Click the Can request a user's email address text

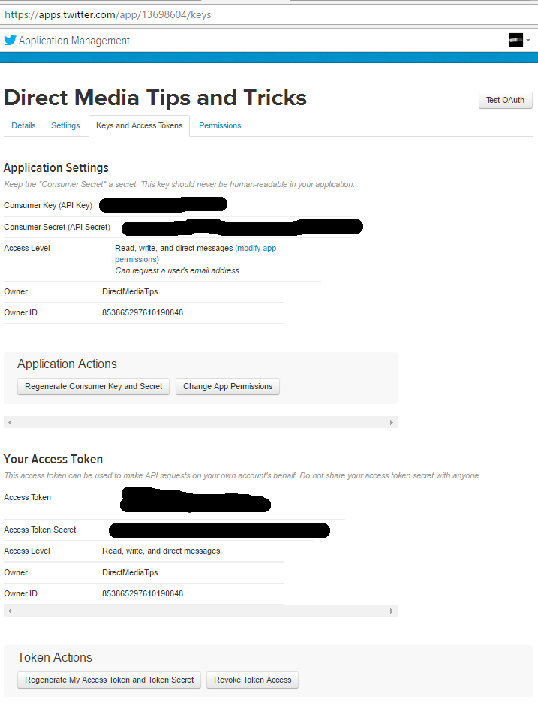[177, 270]
